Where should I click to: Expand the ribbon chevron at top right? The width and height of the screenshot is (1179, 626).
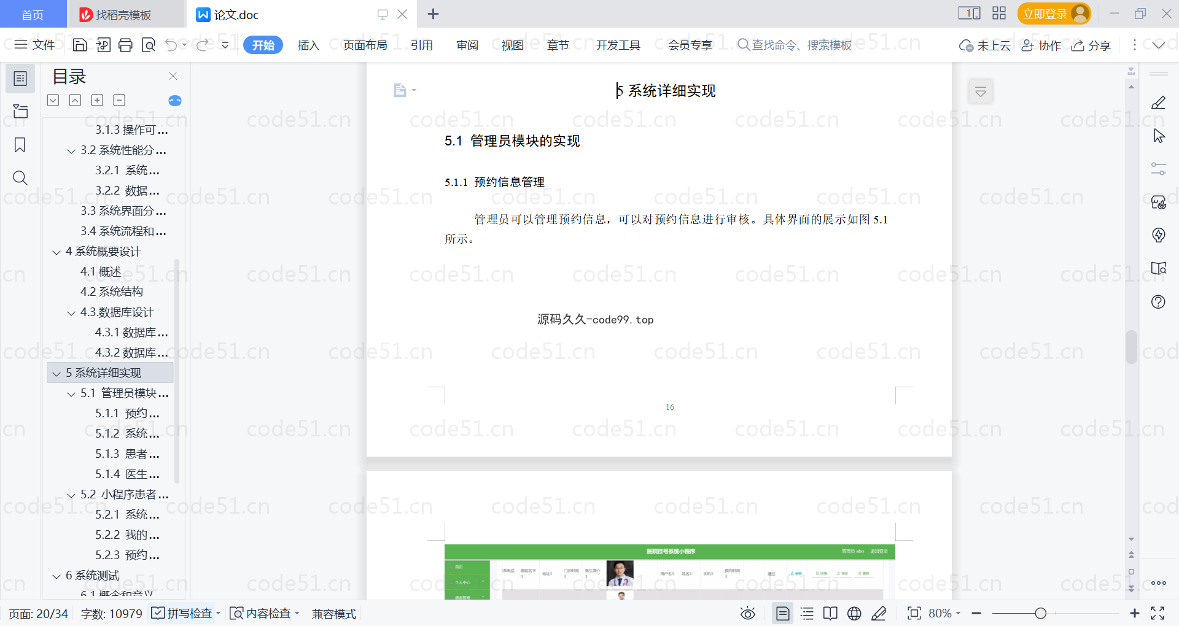[1159, 45]
